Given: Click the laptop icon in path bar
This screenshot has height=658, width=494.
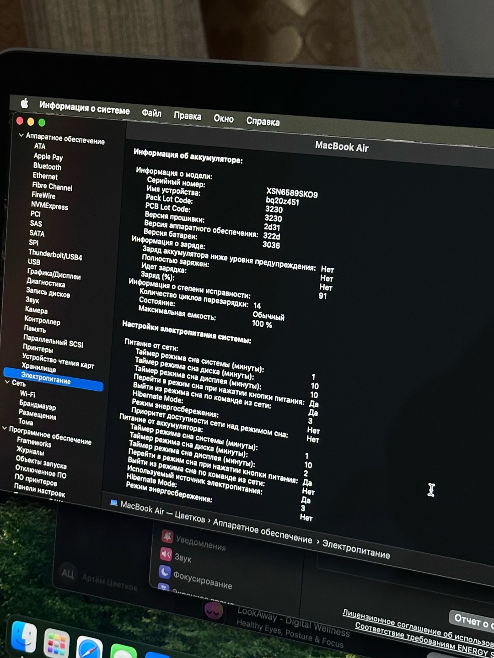Looking at the screenshot, I should [x=113, y=503].
